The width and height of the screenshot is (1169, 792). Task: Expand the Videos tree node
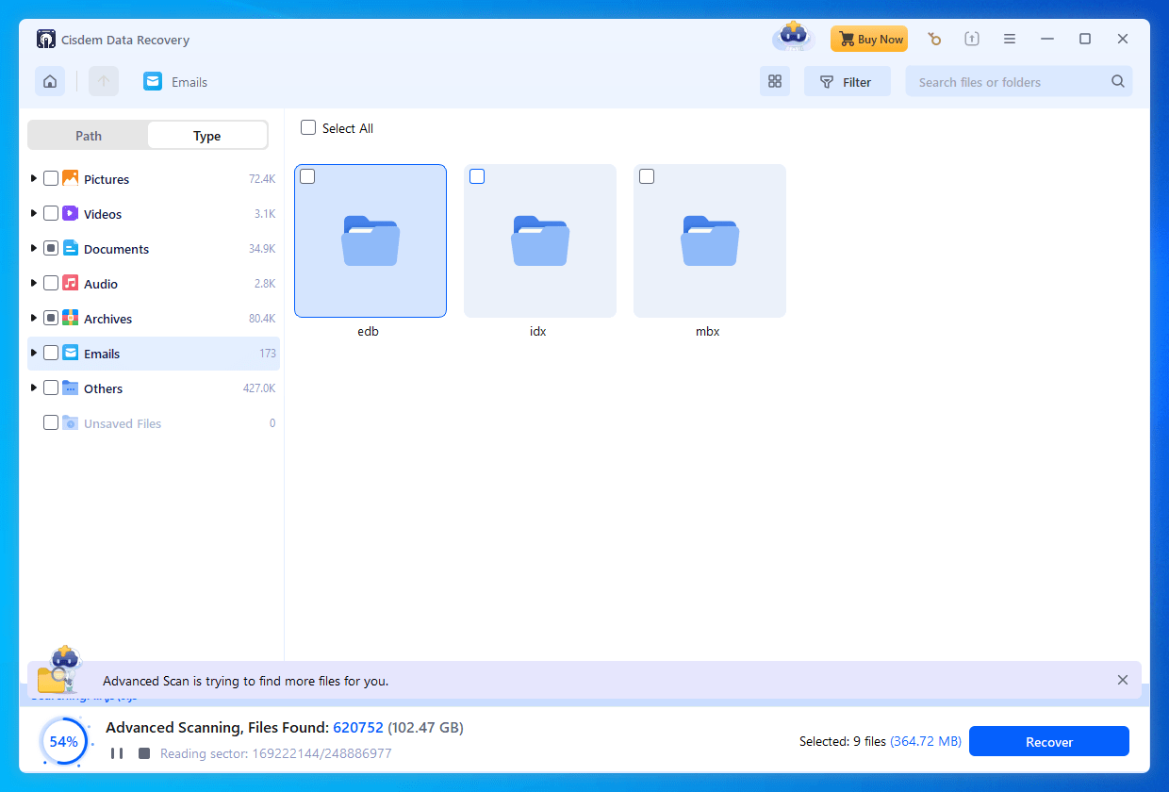tap(34, 214)
